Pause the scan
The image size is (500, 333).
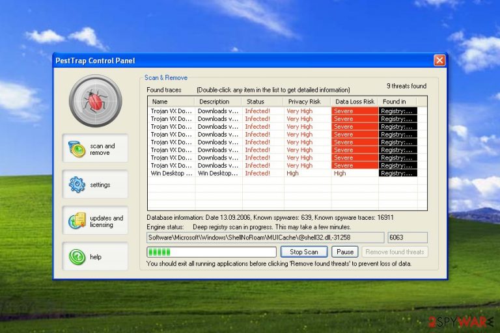345,252
